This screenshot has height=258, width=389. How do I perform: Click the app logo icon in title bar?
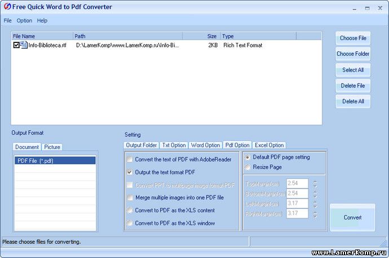pyautogui.click(x=6, y=7)
